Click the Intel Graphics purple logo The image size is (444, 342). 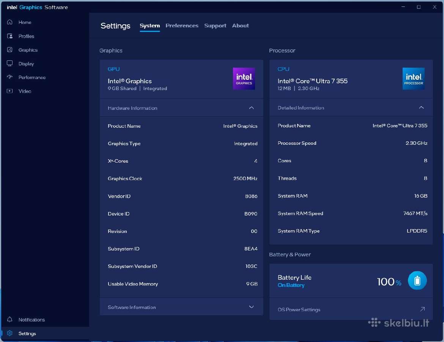tap(244, 79)
